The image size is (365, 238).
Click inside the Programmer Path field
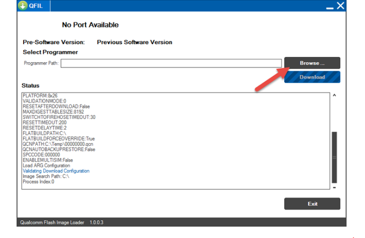pos(171,63)
